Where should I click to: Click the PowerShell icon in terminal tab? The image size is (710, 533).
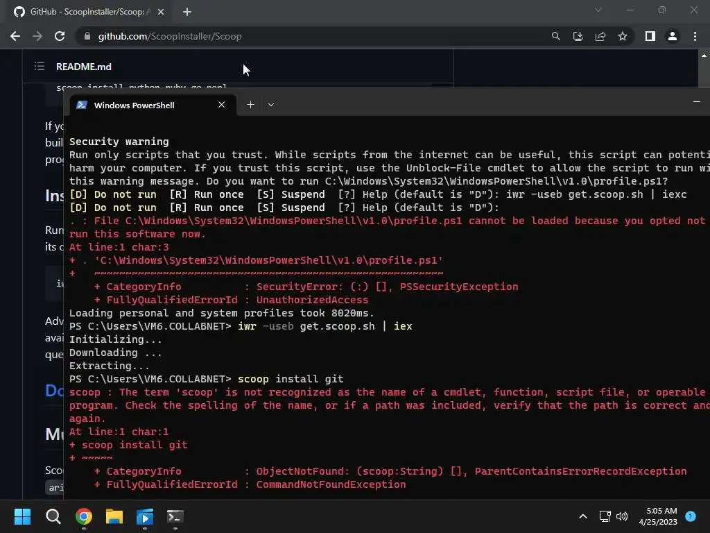click(82, 105)
